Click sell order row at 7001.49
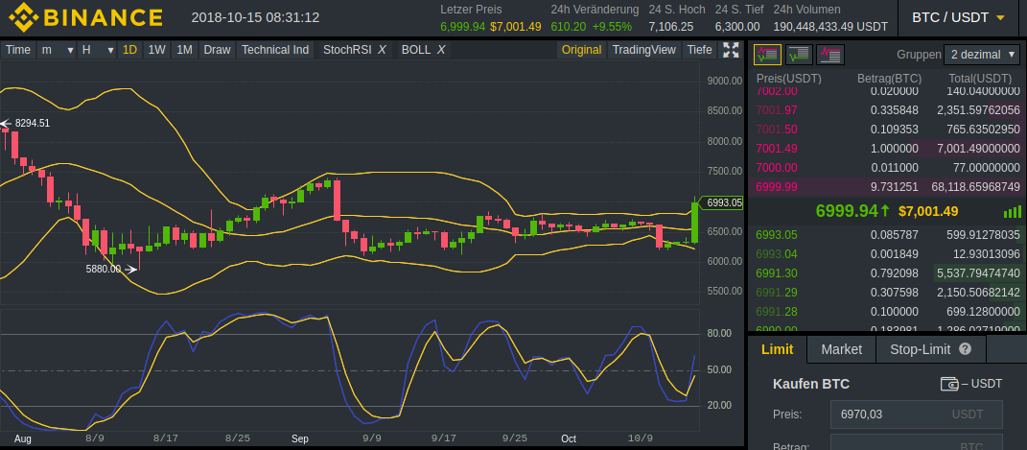The image size is (1027, 450). (x=888, y=149)
